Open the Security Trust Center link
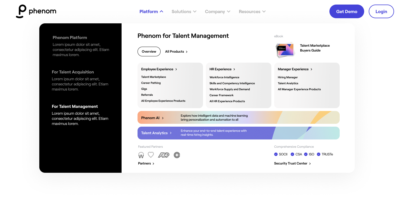Image resolution: width=410 pixels, height=222 pixels. coord(292,163)
